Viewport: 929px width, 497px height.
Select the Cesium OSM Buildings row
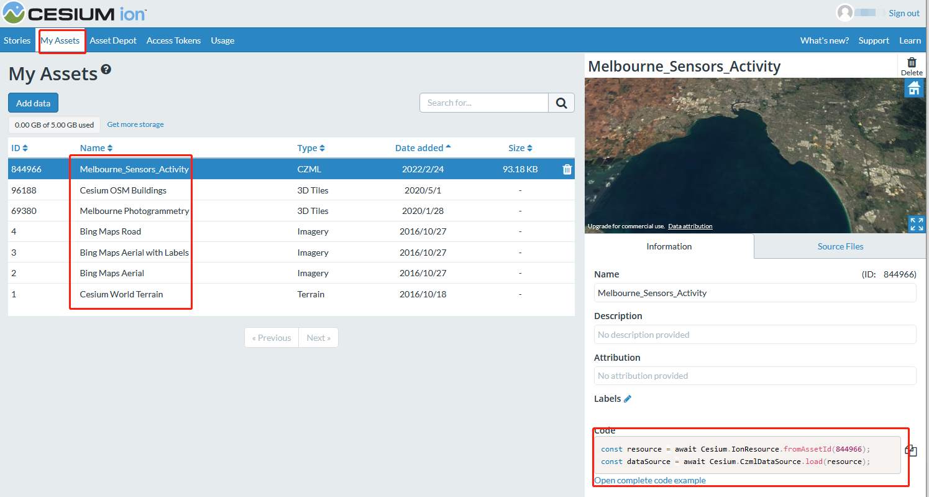tap(123, 190)
